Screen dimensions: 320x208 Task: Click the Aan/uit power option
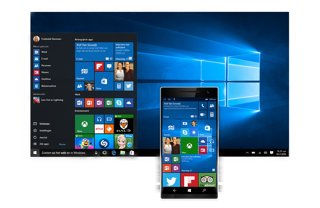coord(40,137)
